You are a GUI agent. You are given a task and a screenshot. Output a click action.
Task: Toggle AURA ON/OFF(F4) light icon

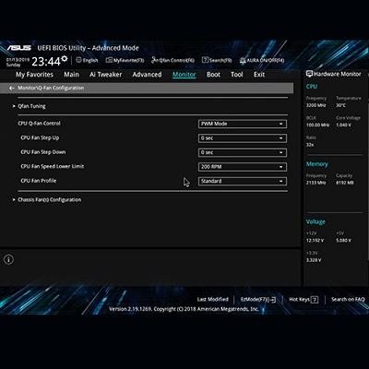[x=243, y=60]
